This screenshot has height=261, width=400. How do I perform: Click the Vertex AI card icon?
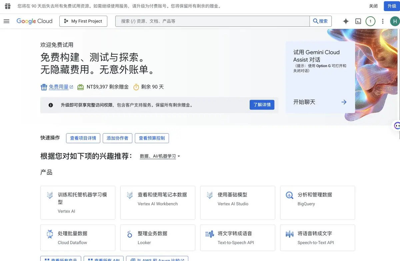coord(50,195)
